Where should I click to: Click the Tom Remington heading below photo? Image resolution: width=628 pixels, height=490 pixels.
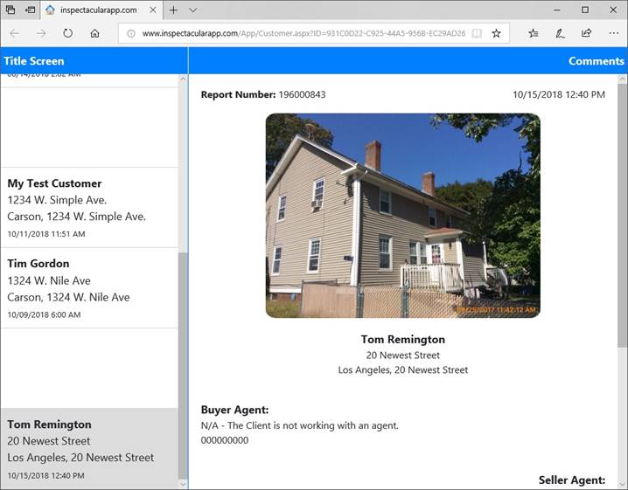click(x=403, y=339)
